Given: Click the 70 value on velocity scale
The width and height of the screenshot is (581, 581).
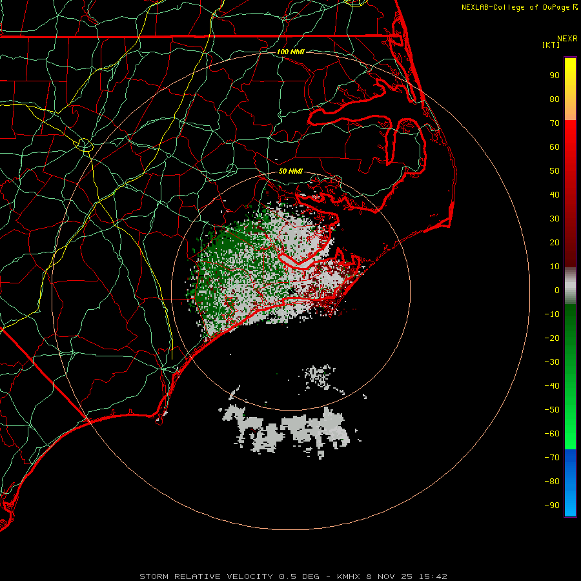Looking at the screenshot, I should point(555,123).
